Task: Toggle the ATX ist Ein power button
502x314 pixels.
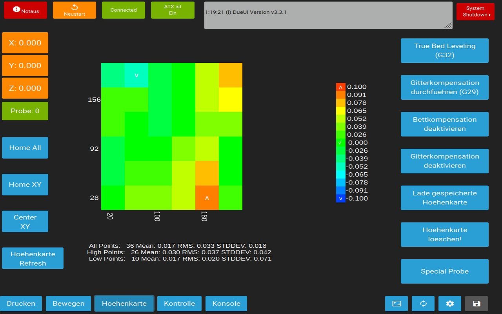Action: pos(173,10)
